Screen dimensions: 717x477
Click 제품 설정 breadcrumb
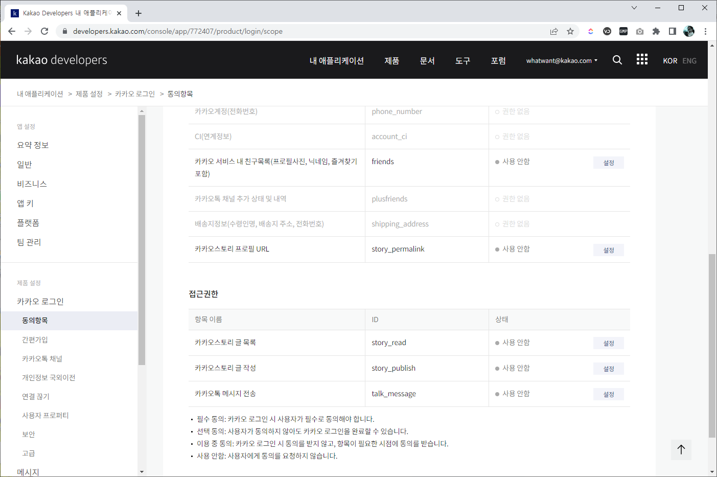[x=89, y=94]
